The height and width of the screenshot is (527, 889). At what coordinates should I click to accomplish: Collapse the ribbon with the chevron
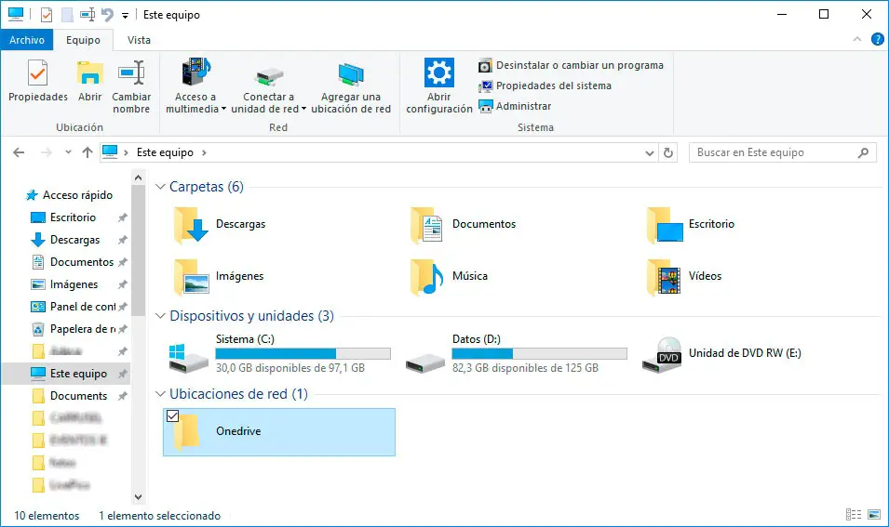tap(856, 39)
